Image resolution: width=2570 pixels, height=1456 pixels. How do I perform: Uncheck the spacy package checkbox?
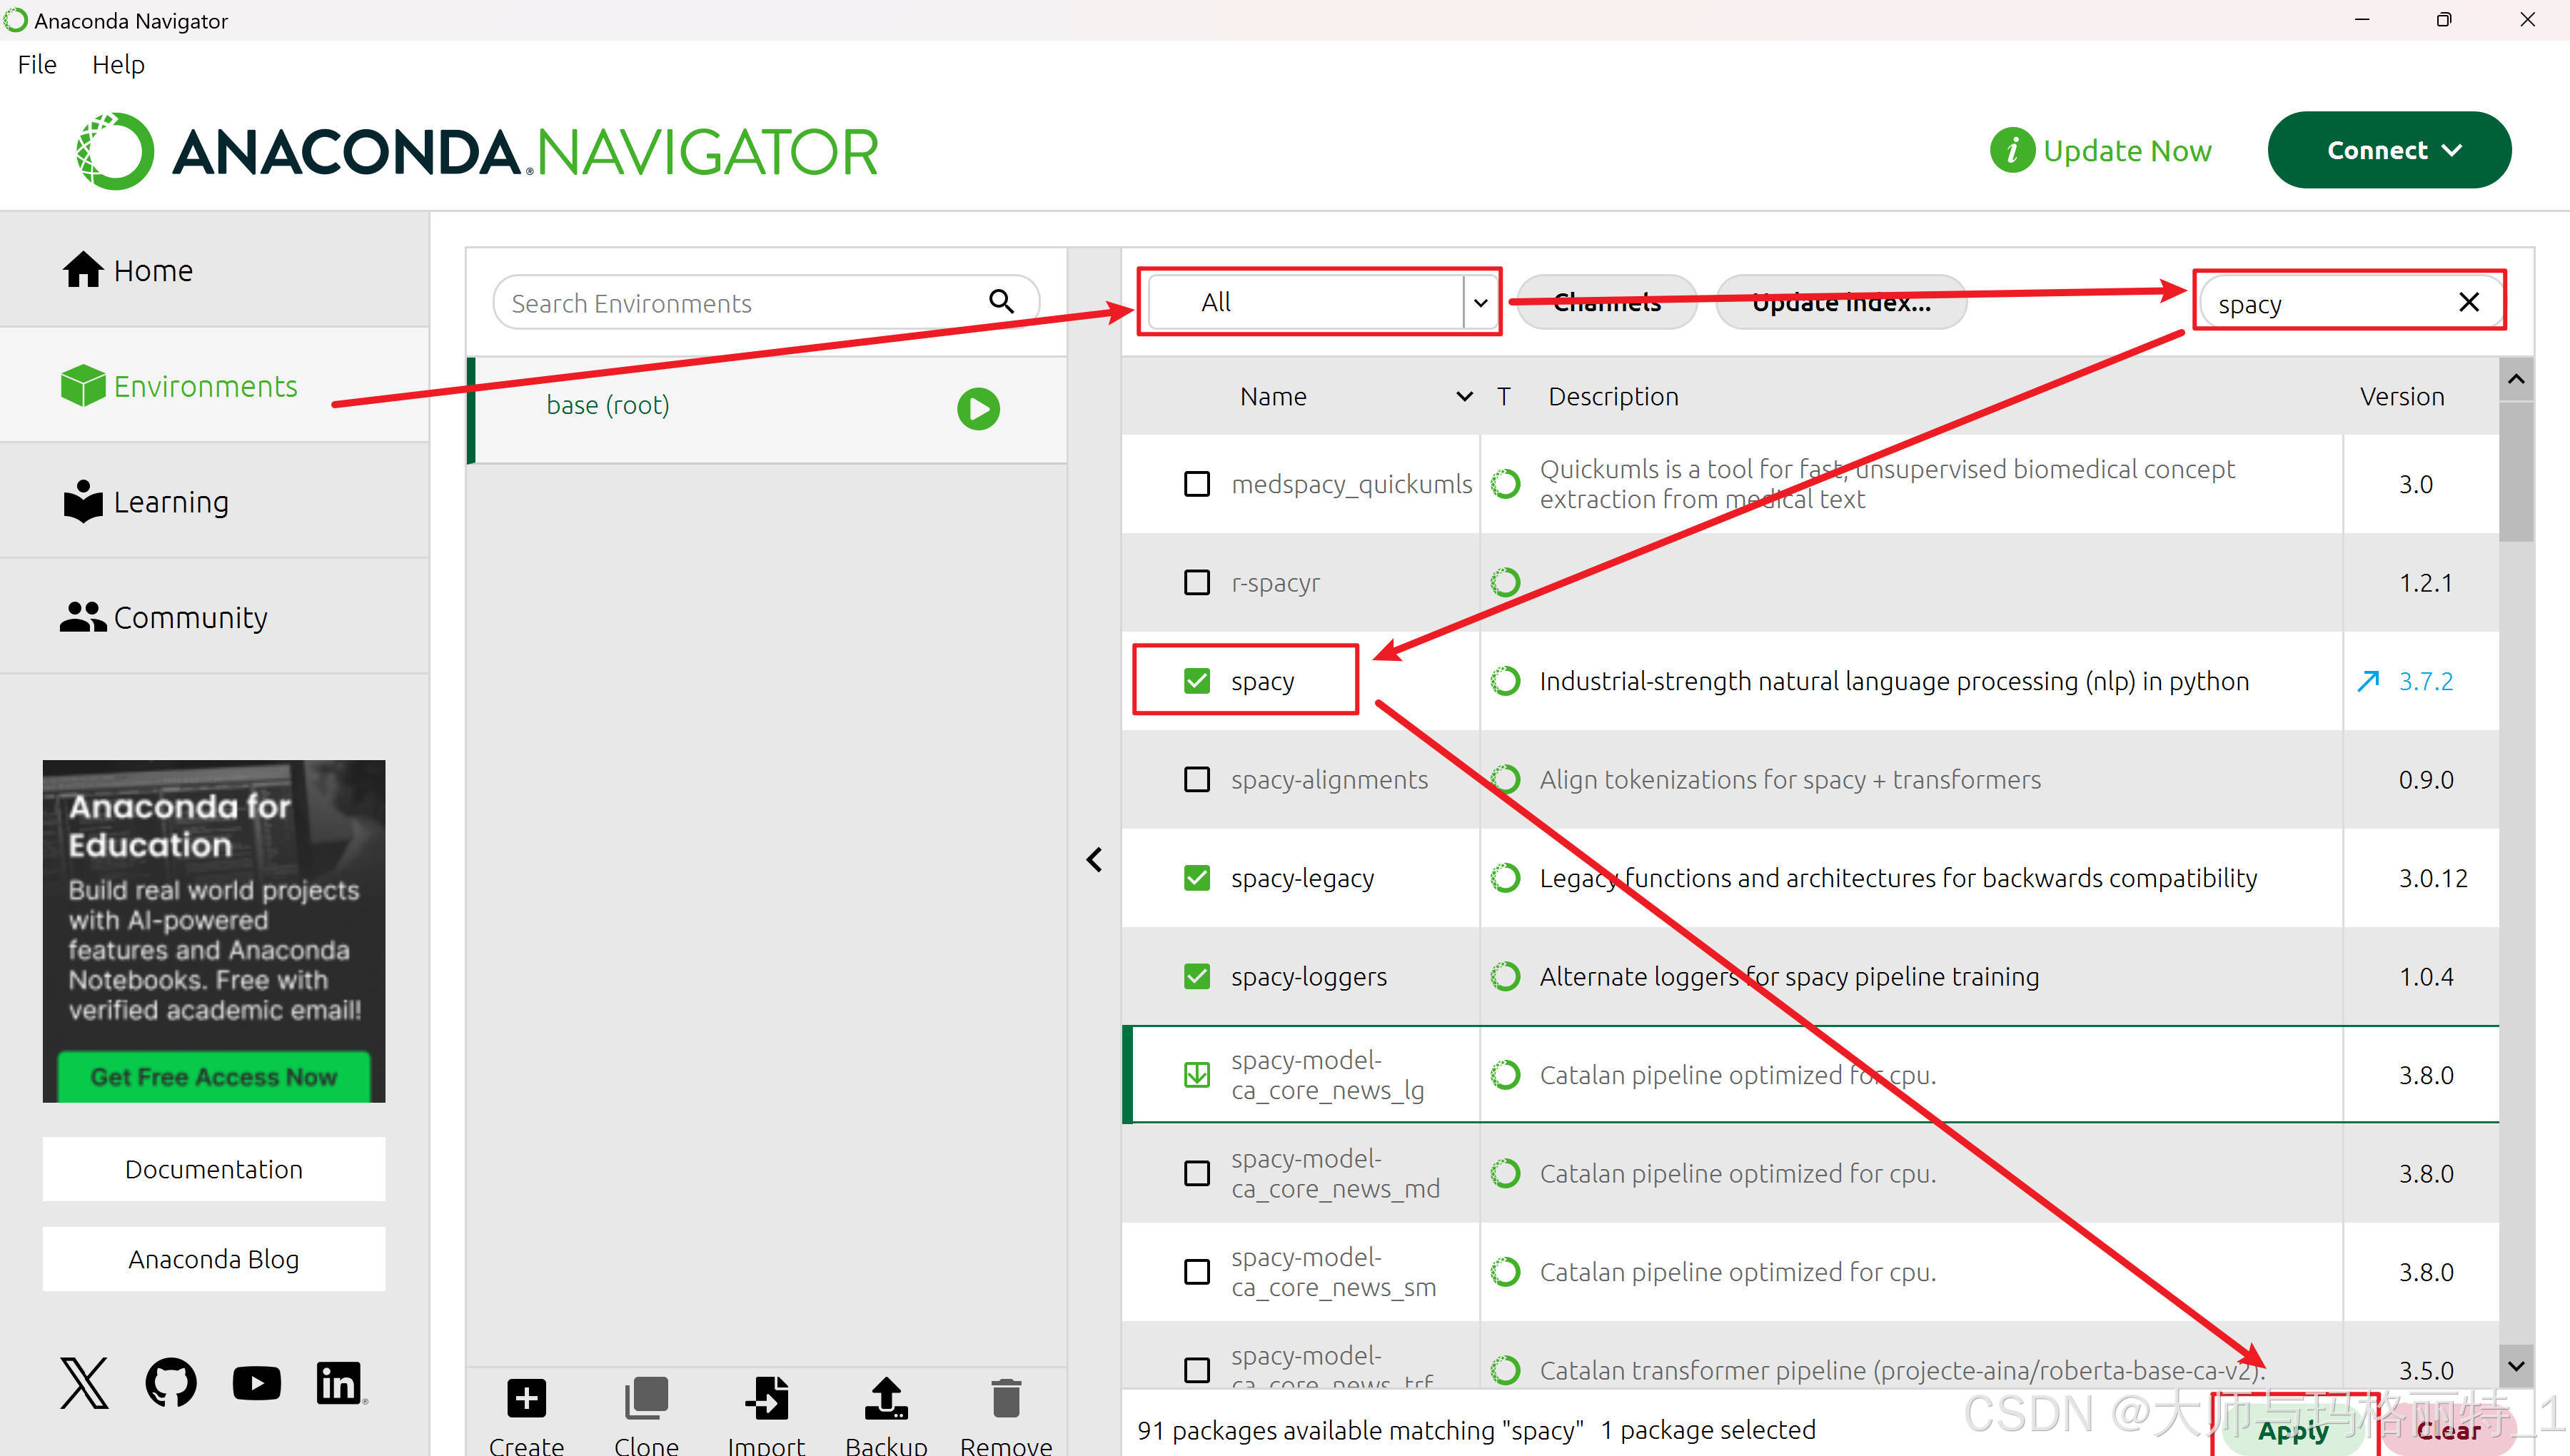(x=1196, y=681)
